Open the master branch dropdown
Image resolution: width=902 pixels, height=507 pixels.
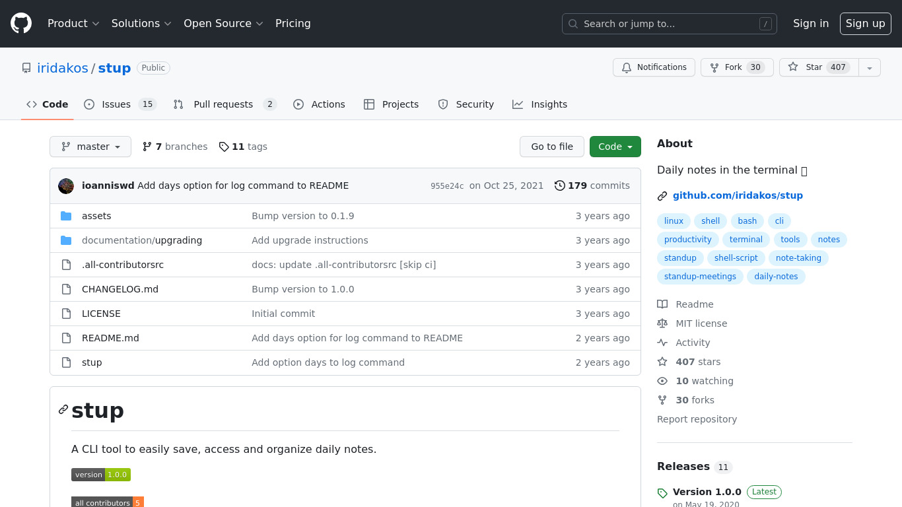[90, 147]
